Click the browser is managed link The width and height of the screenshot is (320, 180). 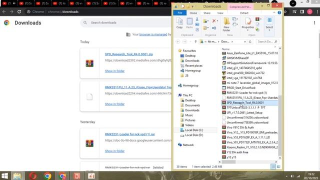coord(153,34)
